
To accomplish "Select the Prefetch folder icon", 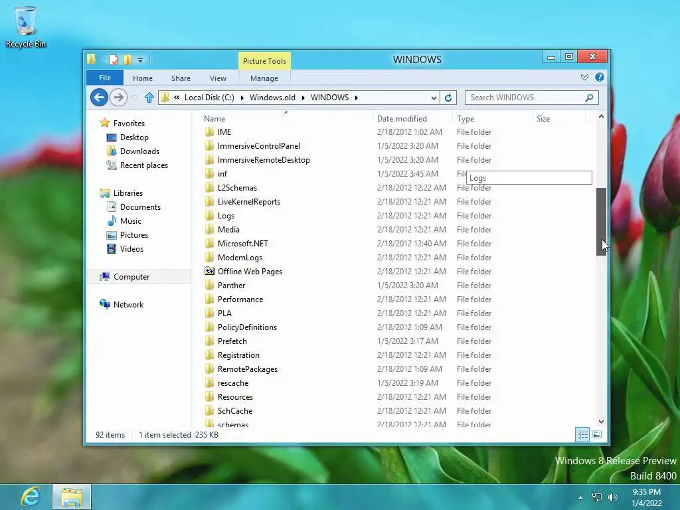I will click(x=209, y=341).
